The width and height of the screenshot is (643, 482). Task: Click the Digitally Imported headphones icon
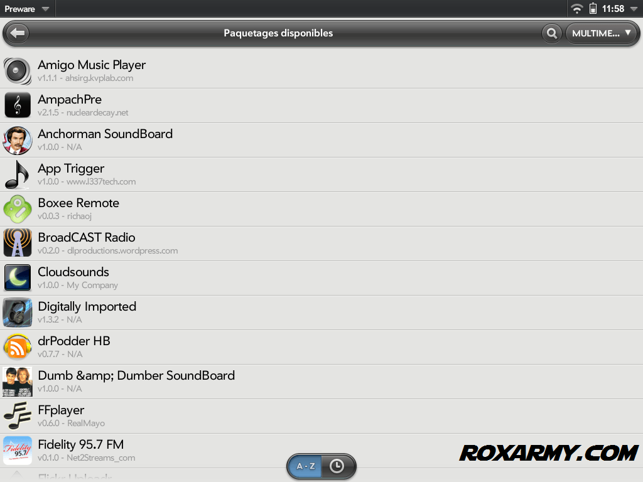pyautogui.click(x=17, y=313)
